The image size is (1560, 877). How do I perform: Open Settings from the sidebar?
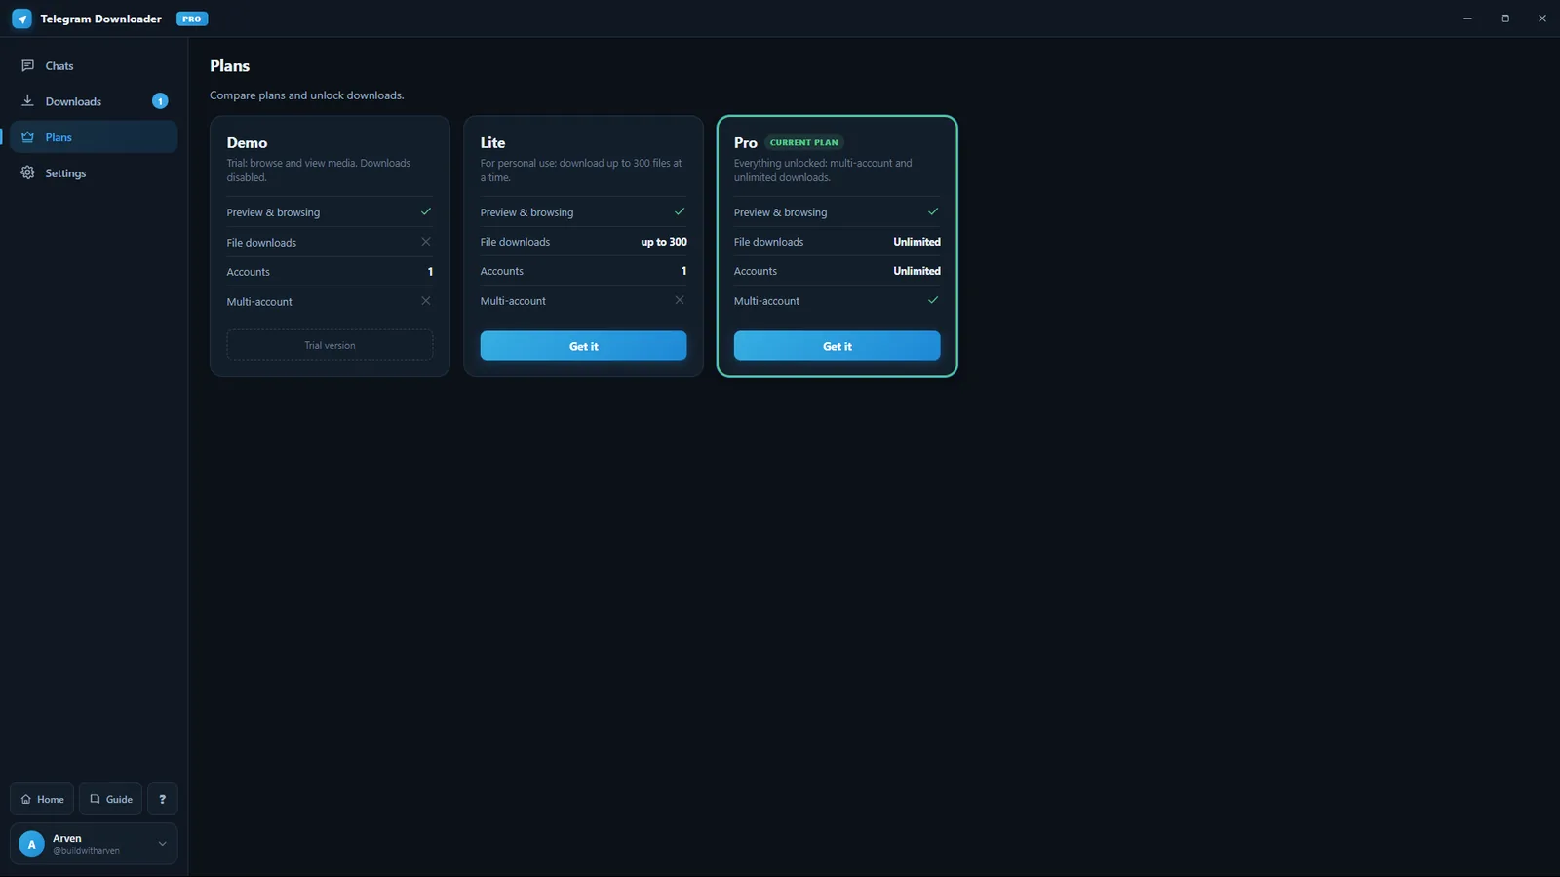94,172
